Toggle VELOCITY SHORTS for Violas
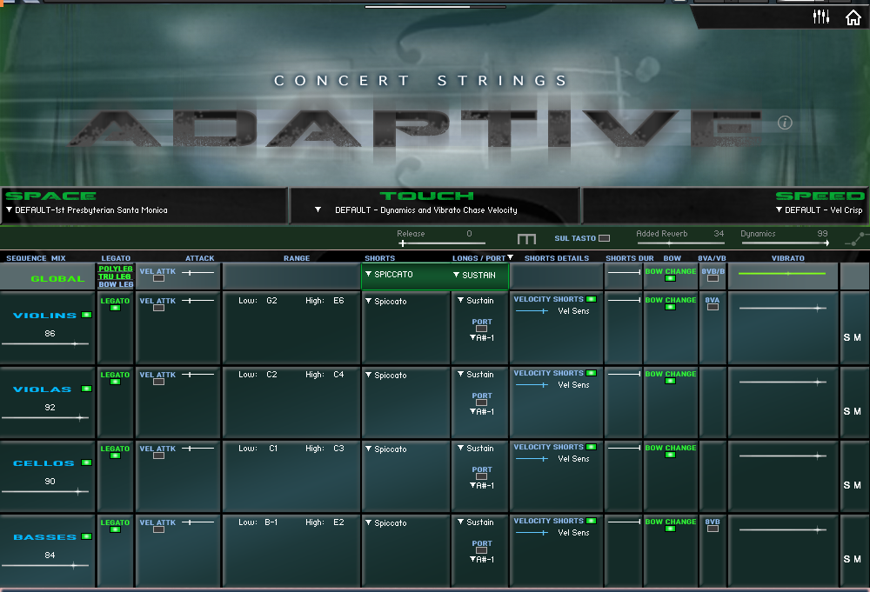The width and height of the screenshot is (870, 592). (x=592, y=373)
